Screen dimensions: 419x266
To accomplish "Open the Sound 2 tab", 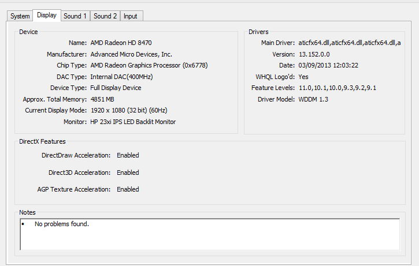I will click(105, 16).
